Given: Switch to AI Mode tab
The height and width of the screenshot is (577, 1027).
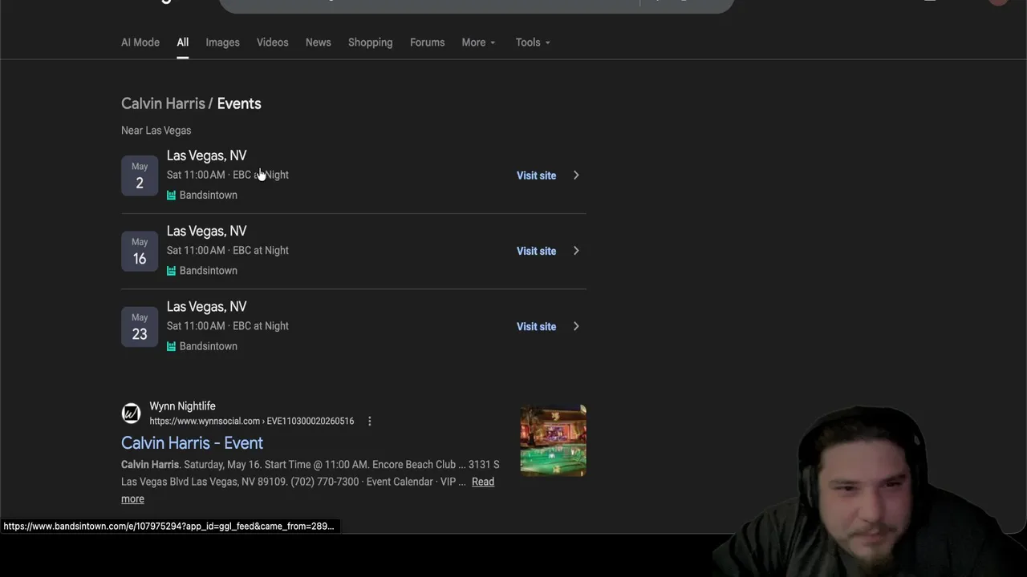Looking at the screenshot, I should [x=140, y=42].
